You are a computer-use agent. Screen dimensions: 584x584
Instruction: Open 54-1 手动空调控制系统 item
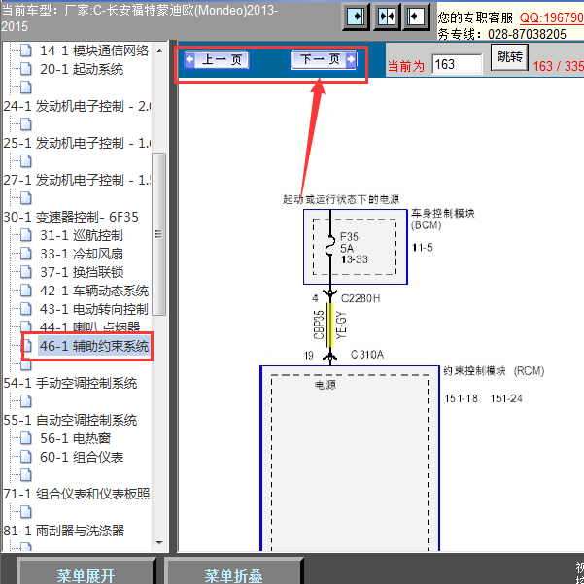(x=70, y=383)
